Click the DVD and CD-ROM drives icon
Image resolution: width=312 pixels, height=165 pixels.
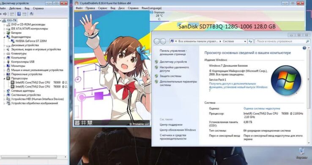point(8,25)
